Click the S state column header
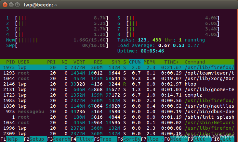The height and width of the screenshot is (142, 238). coord(125,62)
